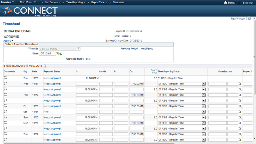Viewport: 256px width, 144px height.
Task: Expand Time Reporting Code dropdown for Mon 10/26
Action: coord(204,123)
